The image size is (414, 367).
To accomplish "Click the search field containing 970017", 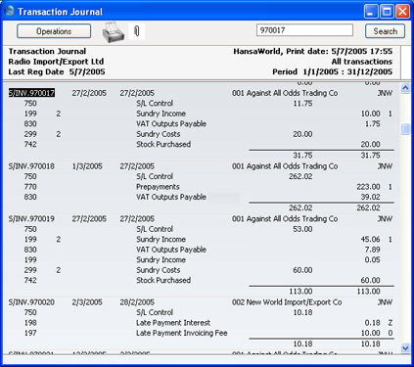I will [x=304, y=30].
